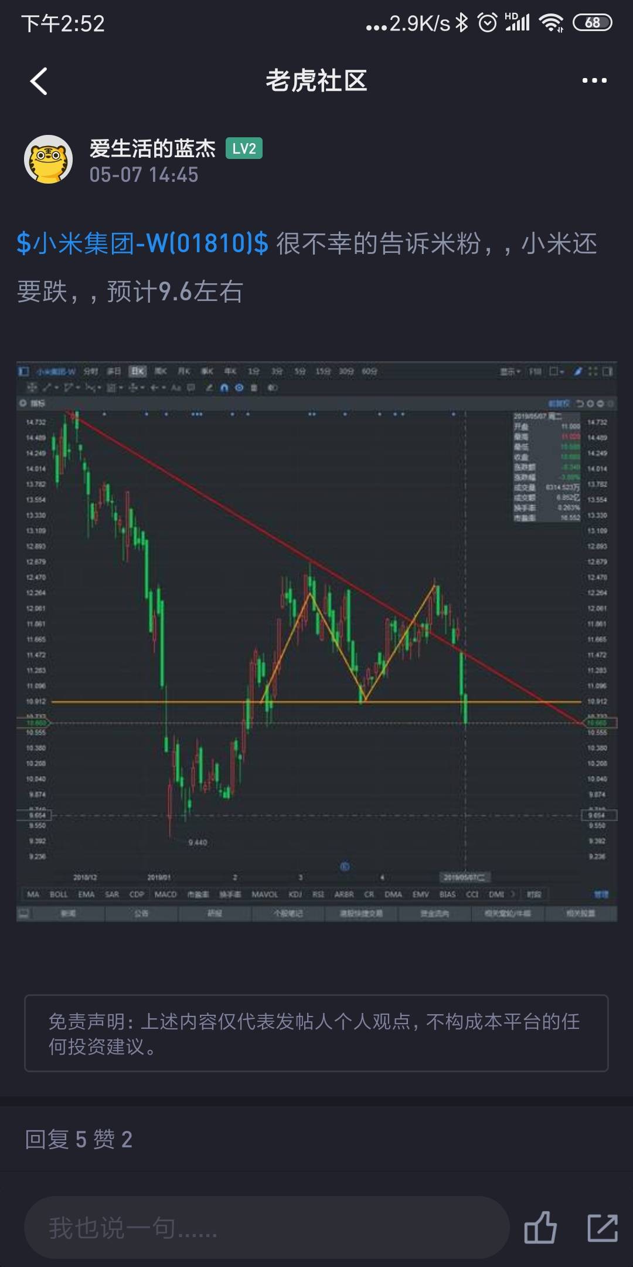The image size is (633, 1267).
Task: Open the Xiaomi candlestick chart image
Action: (316, 642)
